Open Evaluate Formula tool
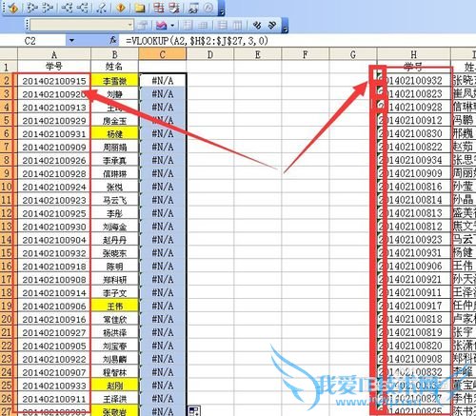Viewport: 476px width, 416px height. tap(208, 8)
